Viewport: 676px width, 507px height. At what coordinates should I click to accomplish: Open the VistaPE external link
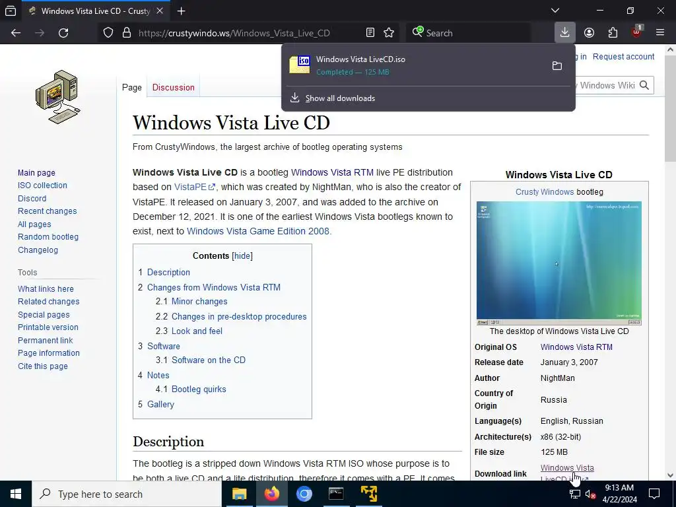[195, 187]
